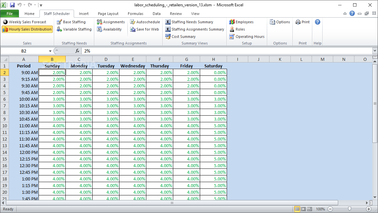This screenshot has height=213, width=378.
Task: Open Weekly Sales Forecast sheet
Action: 25,22
